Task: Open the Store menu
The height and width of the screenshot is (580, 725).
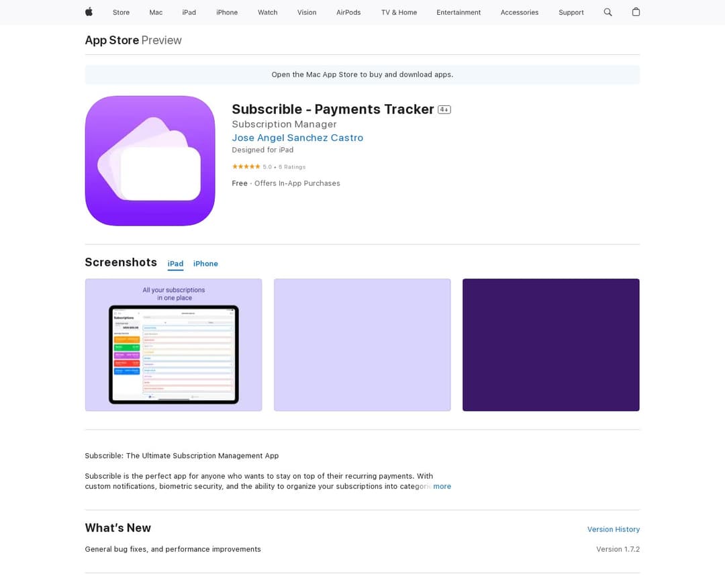Action: [x=121, y=13]
